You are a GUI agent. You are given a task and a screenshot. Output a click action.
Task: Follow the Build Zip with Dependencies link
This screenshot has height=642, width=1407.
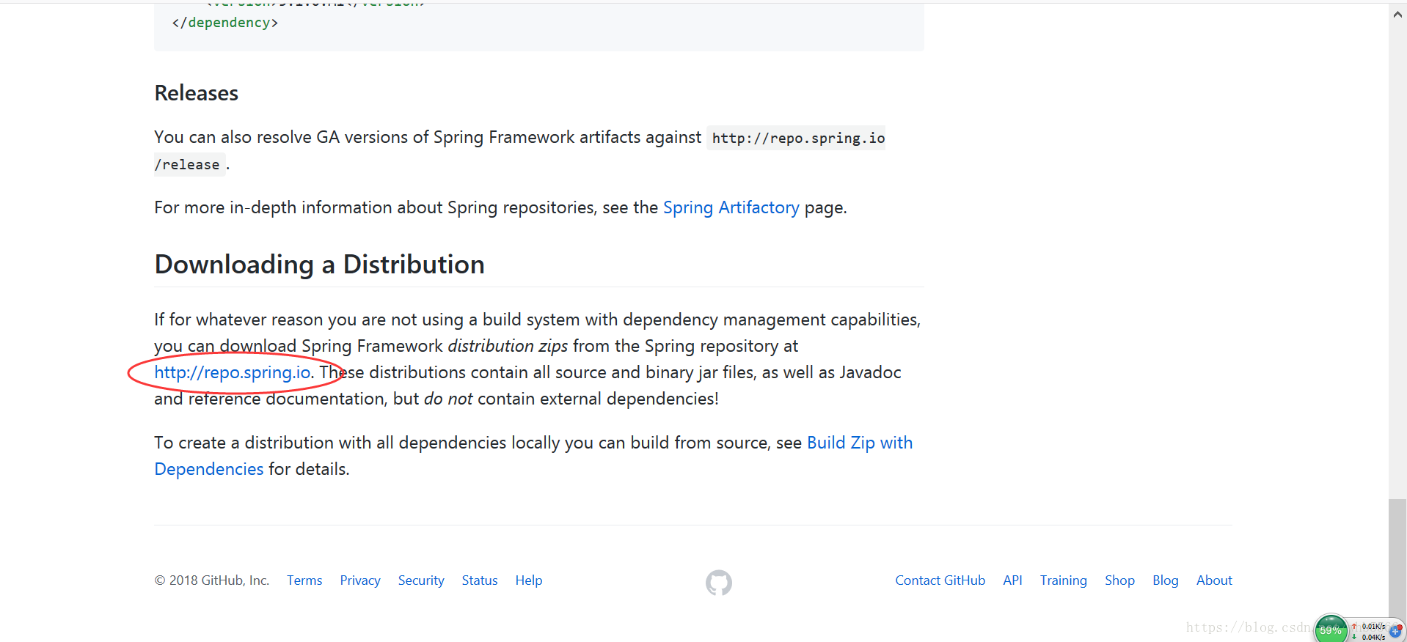point(860,443)
